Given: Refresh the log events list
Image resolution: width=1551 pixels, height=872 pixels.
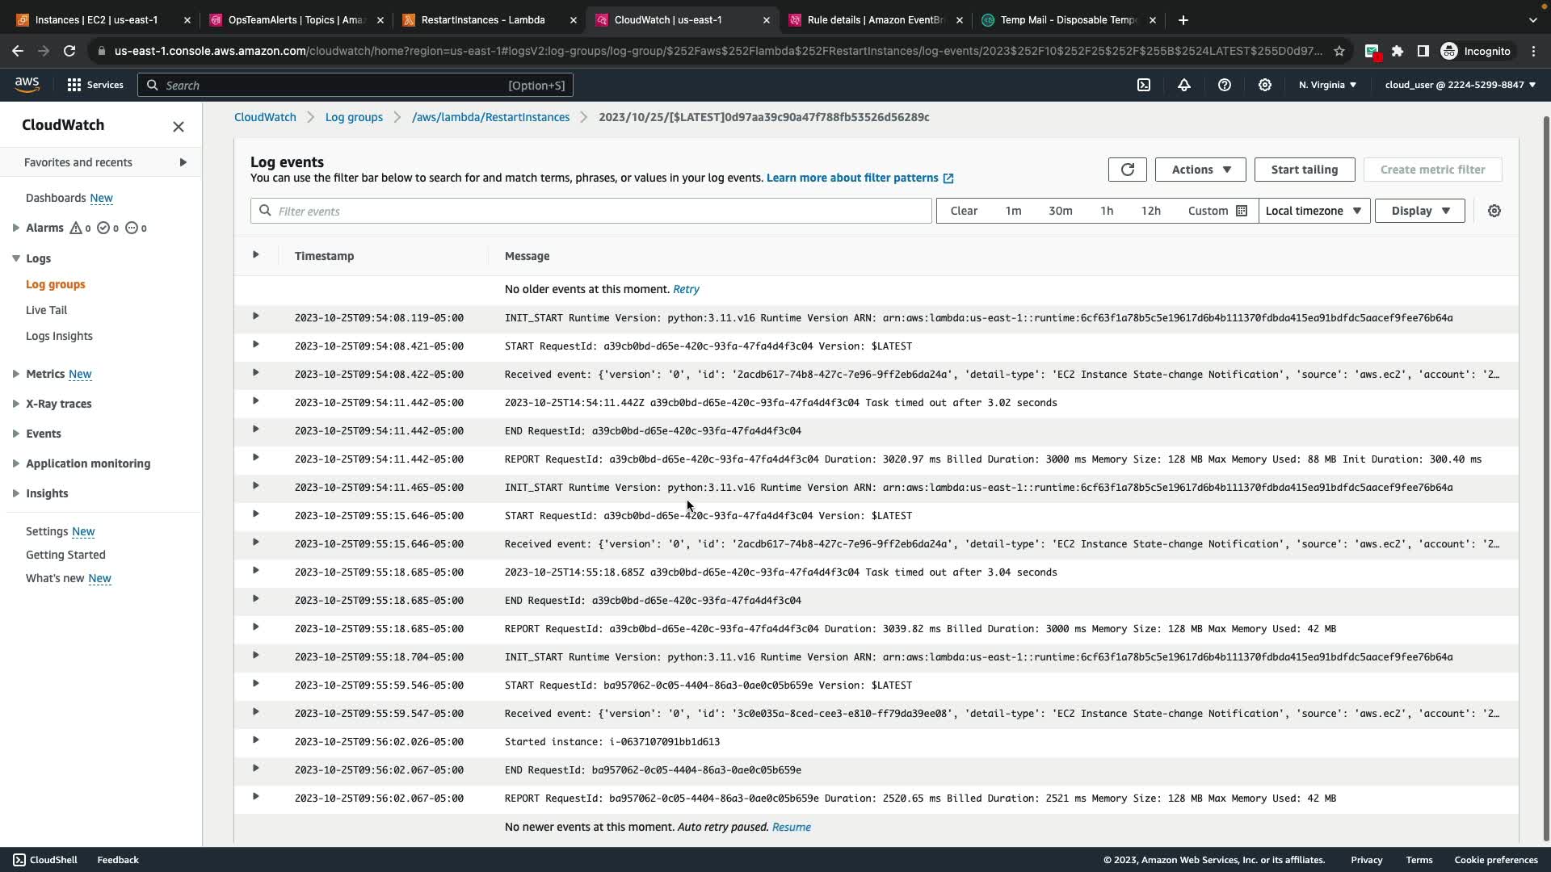Looking at the screenshot, I should click(x=1127, y=170).
